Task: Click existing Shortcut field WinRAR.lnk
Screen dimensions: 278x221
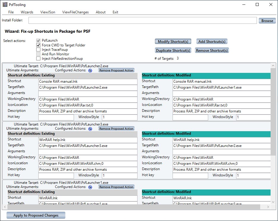Action: [x=88, y=198]
